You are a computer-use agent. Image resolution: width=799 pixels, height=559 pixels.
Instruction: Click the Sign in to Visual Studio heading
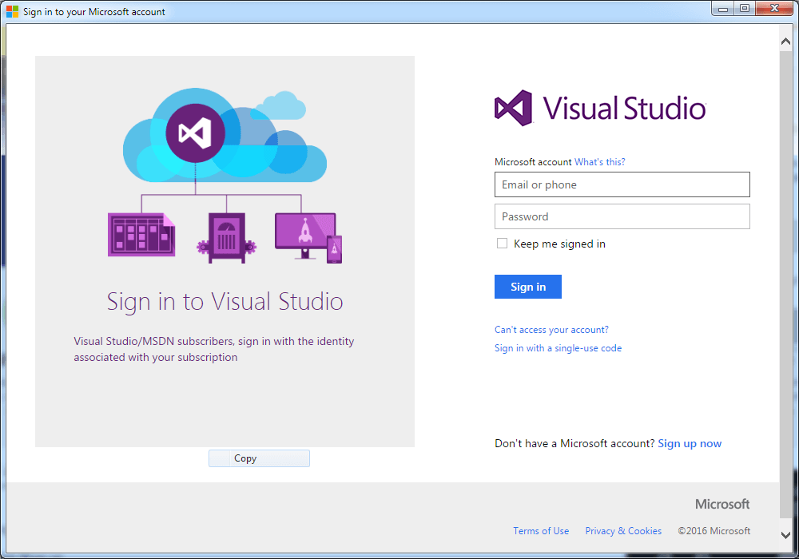[x=225, y=301]
